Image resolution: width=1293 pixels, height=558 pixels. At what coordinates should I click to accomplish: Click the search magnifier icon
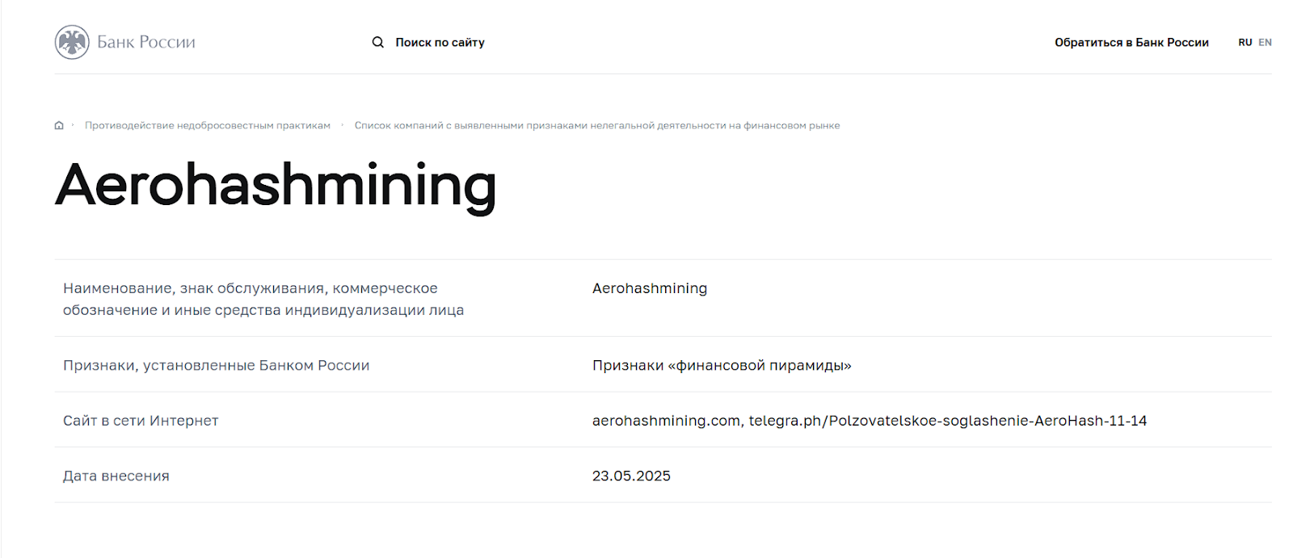click(377, 42)
